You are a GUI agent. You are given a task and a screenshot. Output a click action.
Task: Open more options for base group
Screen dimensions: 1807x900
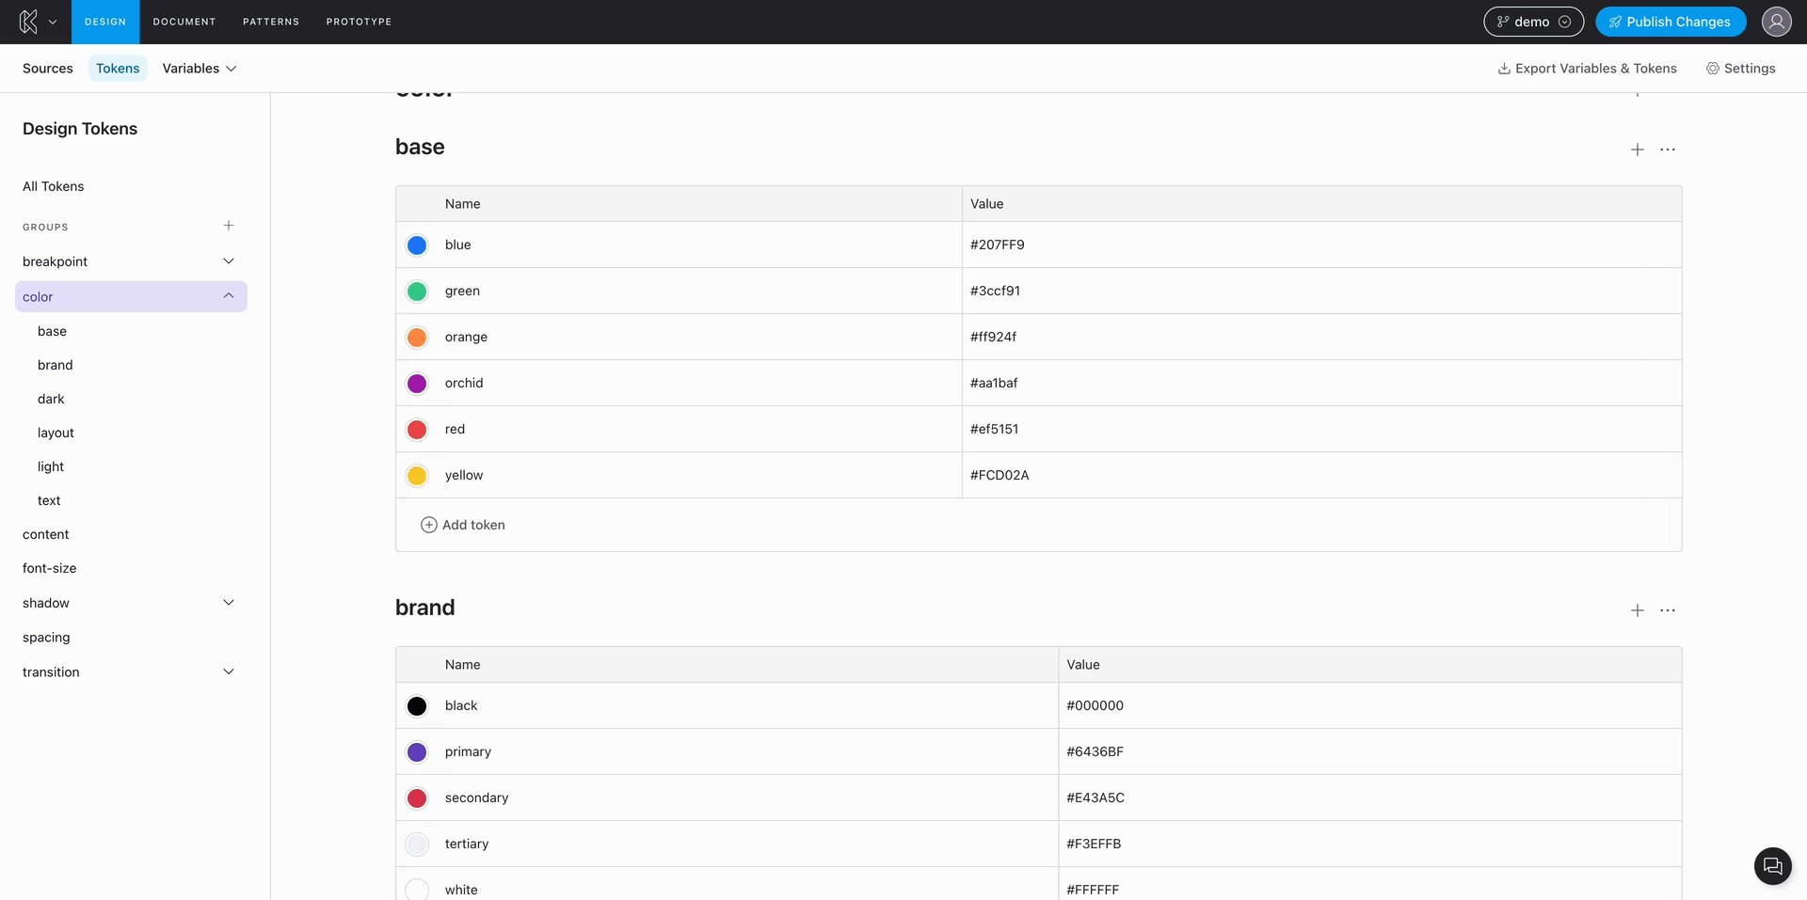point(1667,150)
